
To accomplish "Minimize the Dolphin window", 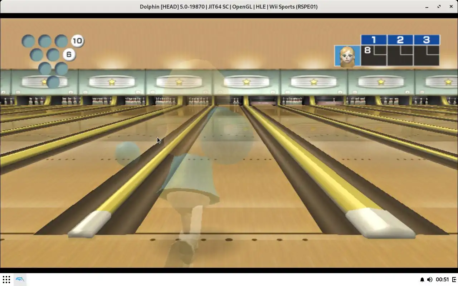I will click(427, 6).
